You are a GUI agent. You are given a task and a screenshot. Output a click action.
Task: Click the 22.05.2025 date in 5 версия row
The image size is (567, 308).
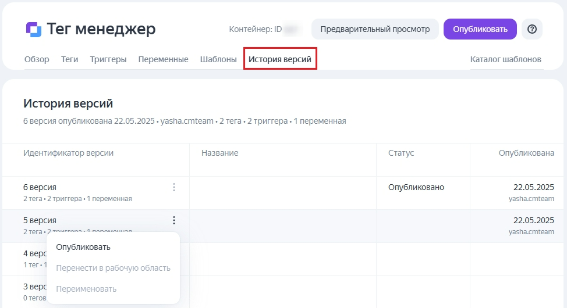(x=534, y=220)
